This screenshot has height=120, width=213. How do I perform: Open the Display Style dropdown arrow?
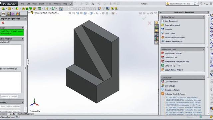94,13
